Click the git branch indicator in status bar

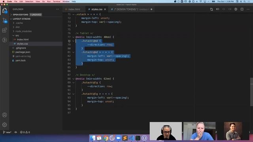7,132
